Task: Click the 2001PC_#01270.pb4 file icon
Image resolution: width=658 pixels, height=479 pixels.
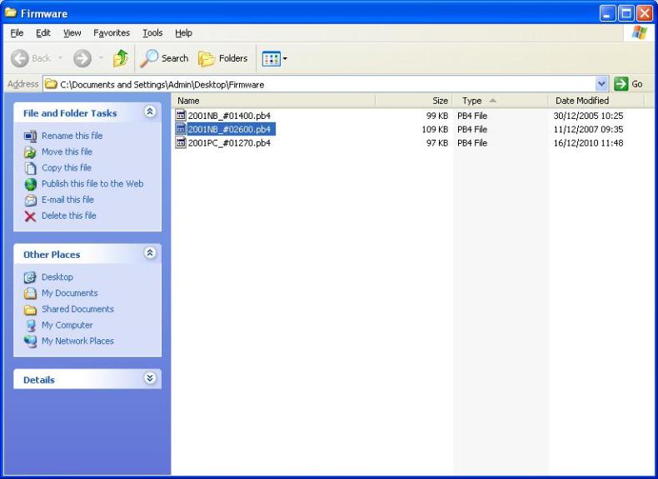Action: point(181,143)
